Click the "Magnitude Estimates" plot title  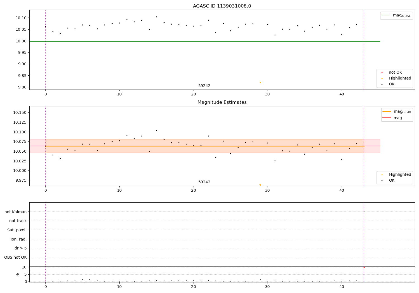coord(222,102)
